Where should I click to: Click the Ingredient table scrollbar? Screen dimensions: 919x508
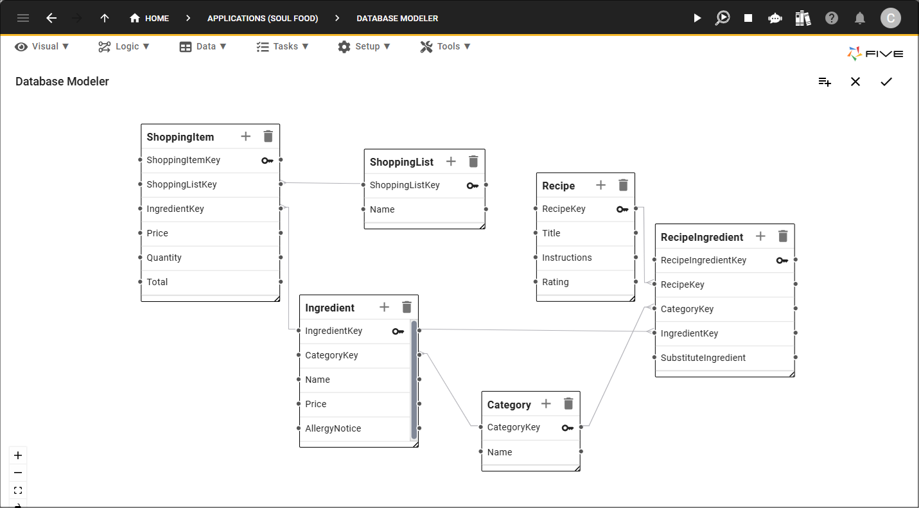click(414, 380)
